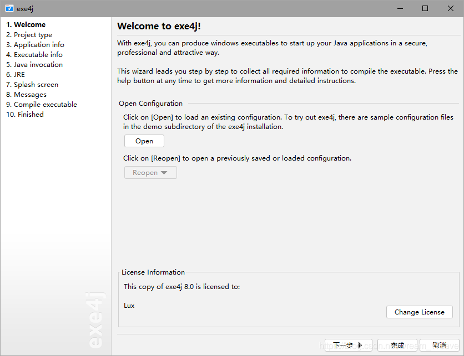Cancel the wizard with 取消

coord(439,345)
